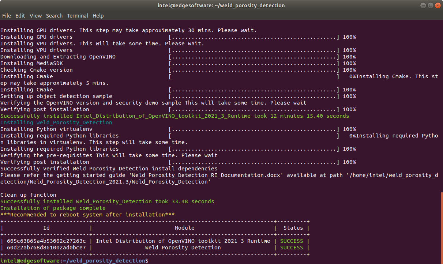Open the Help menu
This screenshot has height=264, width=443.
[x=98, y=16]
